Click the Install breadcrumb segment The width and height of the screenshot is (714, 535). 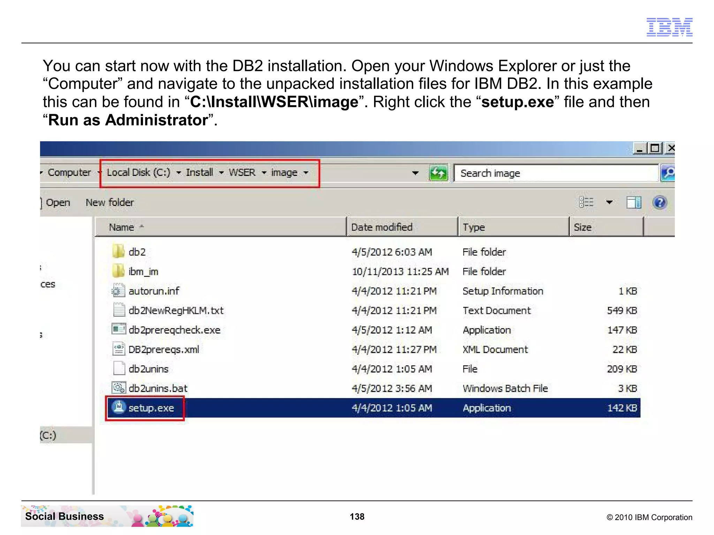199,172
